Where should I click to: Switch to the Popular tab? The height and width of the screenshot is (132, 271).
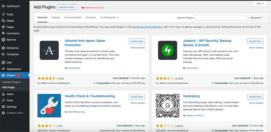pos(56,17)
